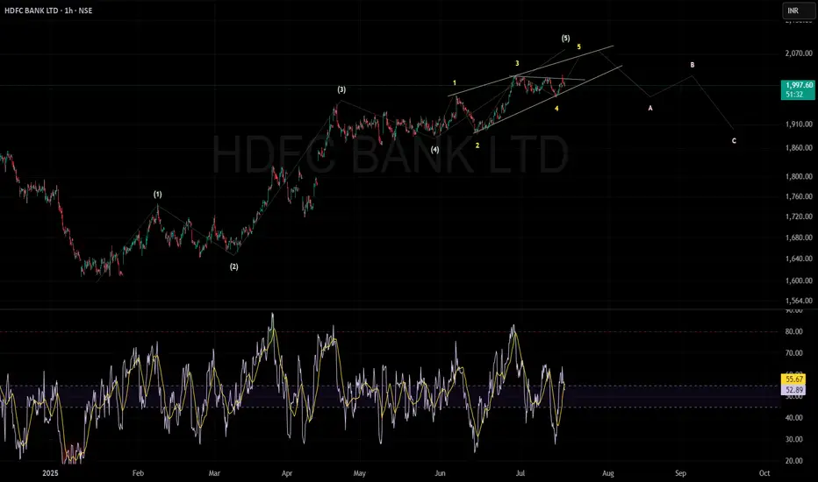Click the 2,070.00 price scale label
The width and height of the screenshot is (818, 482).
tap(799, 53)
